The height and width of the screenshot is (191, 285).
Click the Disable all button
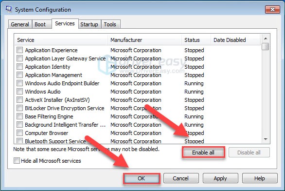(249, 153)
